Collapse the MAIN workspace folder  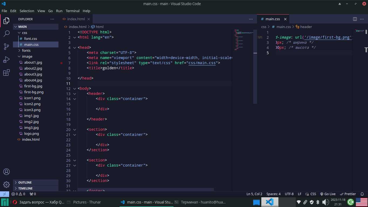(x=36, y=27)
